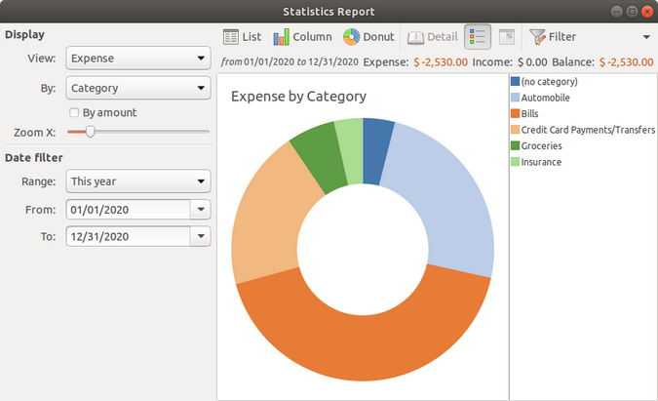Enable the By amount checkbox
Screen dimensions: 658x401
pyautogui.click(x=74, y=112)
